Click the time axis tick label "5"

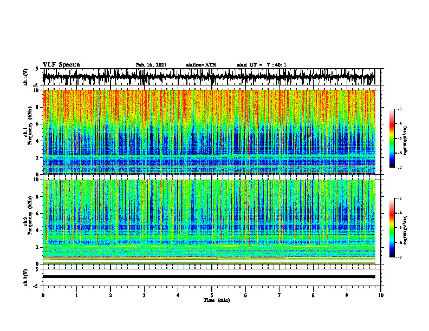(x=212, y=295)
